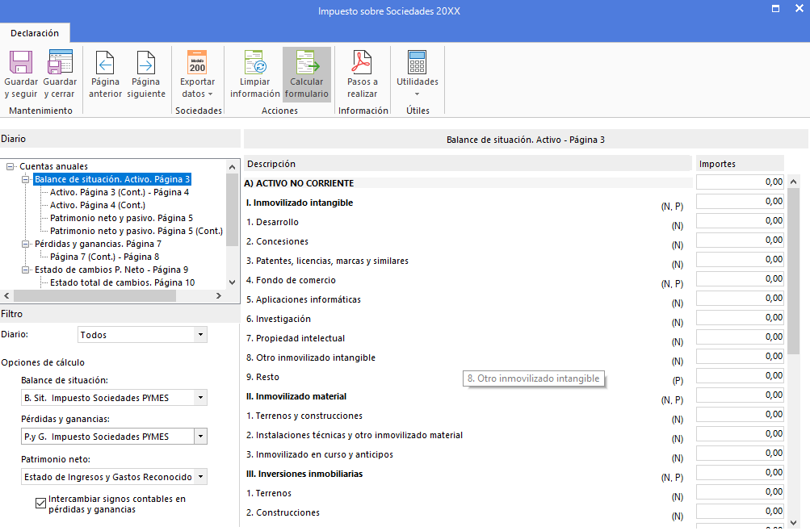Open the Diario filter dropdown

pyautogui.click(x=200, y=335)
